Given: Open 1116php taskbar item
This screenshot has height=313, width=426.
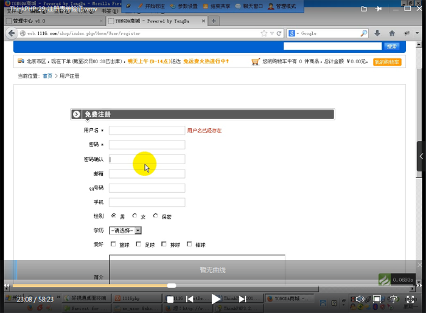Looking at the screenshot, I should (x=137, y=298).
